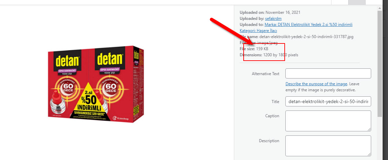
Task: Open the sefakrdm uploader profile link
Action: 273,19
